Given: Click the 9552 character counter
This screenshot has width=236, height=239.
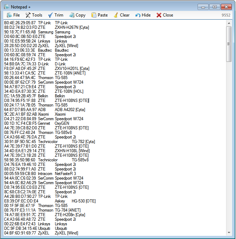Looking at the screenshot, I should click(x=226, y=15).
